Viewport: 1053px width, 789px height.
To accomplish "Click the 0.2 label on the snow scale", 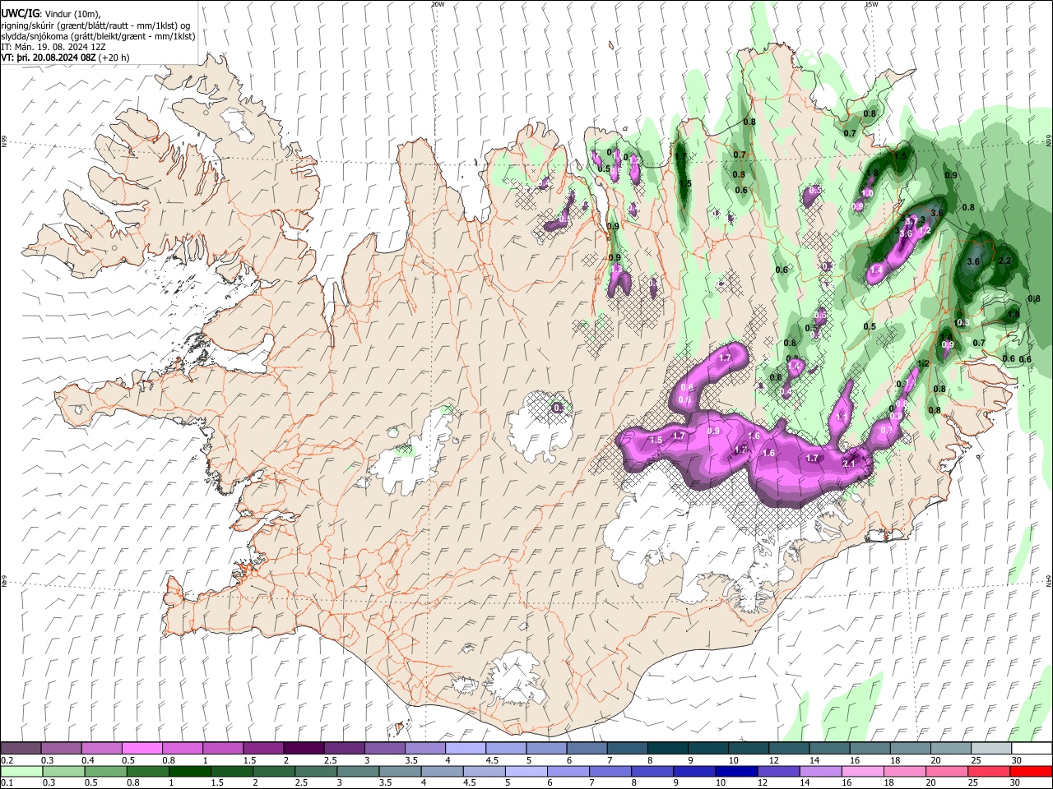I will 7,760.
